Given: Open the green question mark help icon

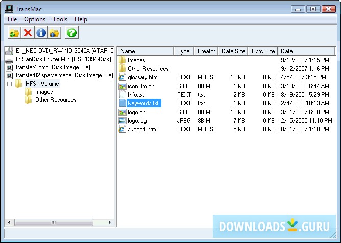Looking at the screenshot, I should [x=72, y=33].
